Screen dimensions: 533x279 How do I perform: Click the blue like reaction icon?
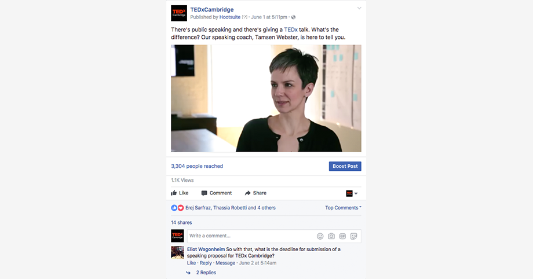[x=174, y=208]
